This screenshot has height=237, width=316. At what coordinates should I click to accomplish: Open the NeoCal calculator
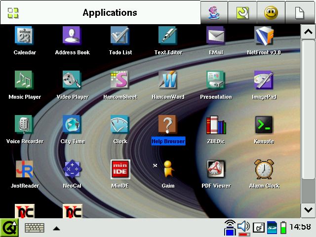click(x=72, y=169)
